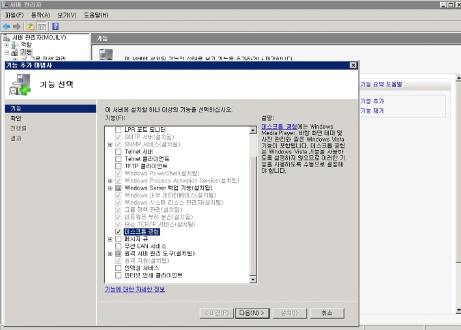Screen dimensions: 461x330
Task: Click the 취소 button
Action: 327,313
